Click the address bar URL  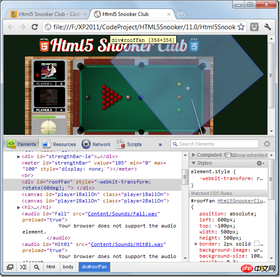(144, 27)
